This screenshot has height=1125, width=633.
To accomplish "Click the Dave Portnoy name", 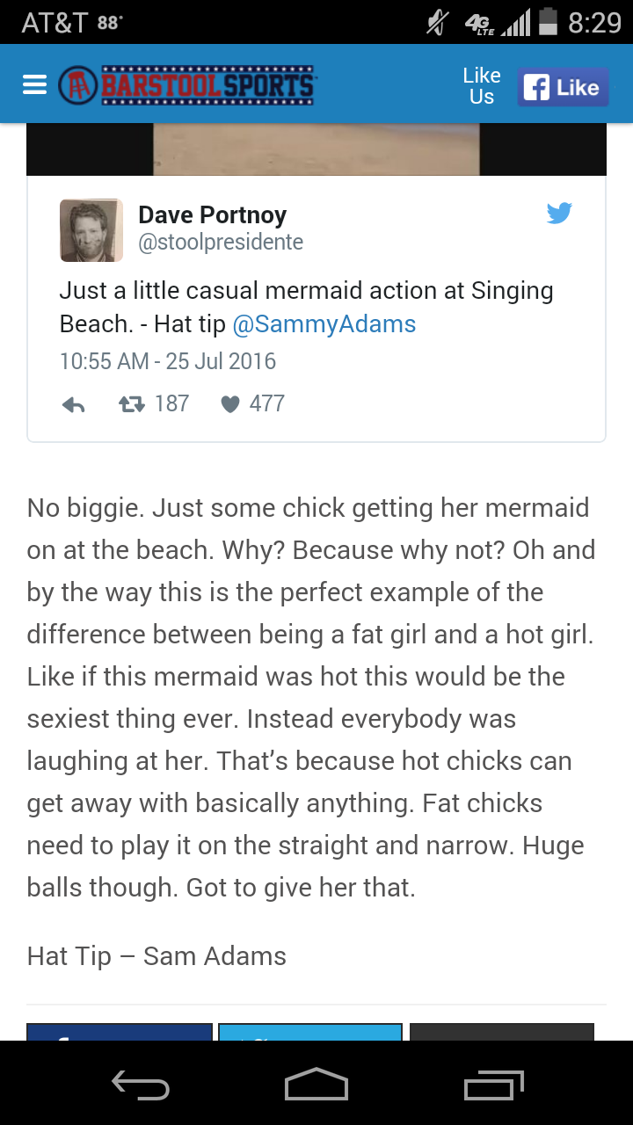I will 213,214.
